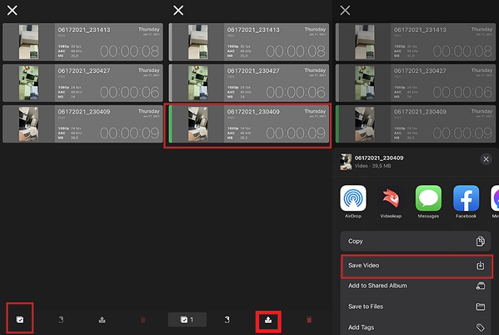The height and width of the screenshot is (335, 499).
Task: Choose Add to Shared Album
Action: (x=415, y=286)
